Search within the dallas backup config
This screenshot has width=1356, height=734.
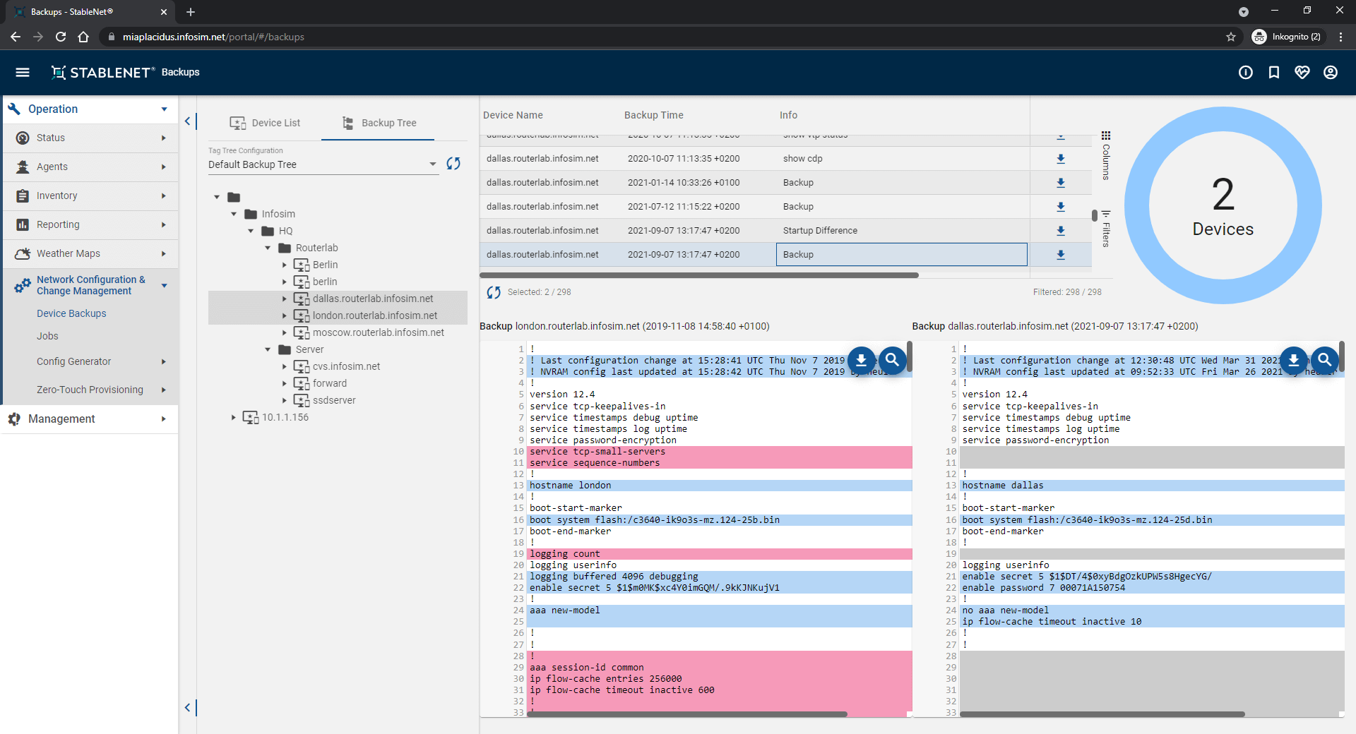pos(1325,360)
